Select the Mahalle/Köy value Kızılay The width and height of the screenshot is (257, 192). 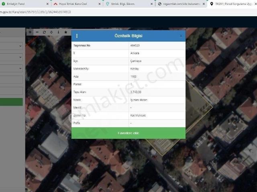(x=135, y=69)
